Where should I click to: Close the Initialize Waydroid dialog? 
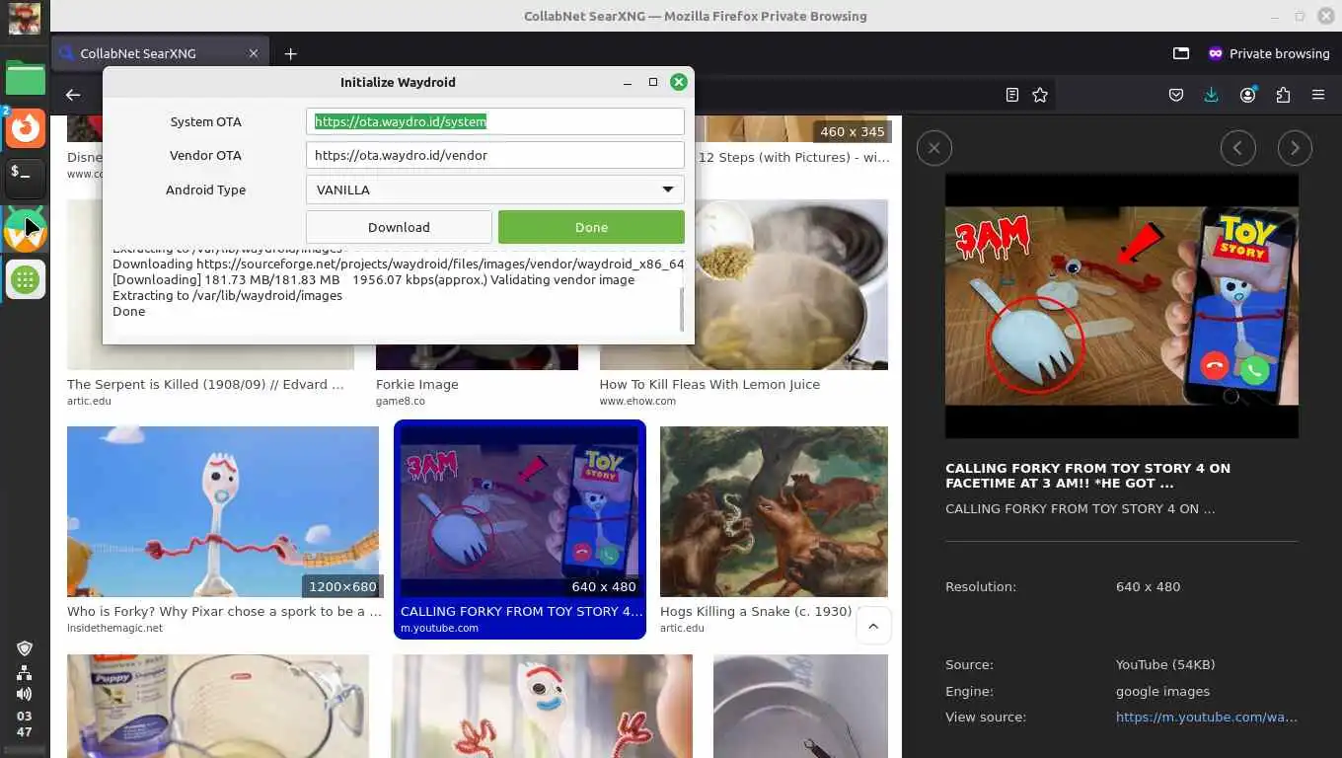click(678, 82)
